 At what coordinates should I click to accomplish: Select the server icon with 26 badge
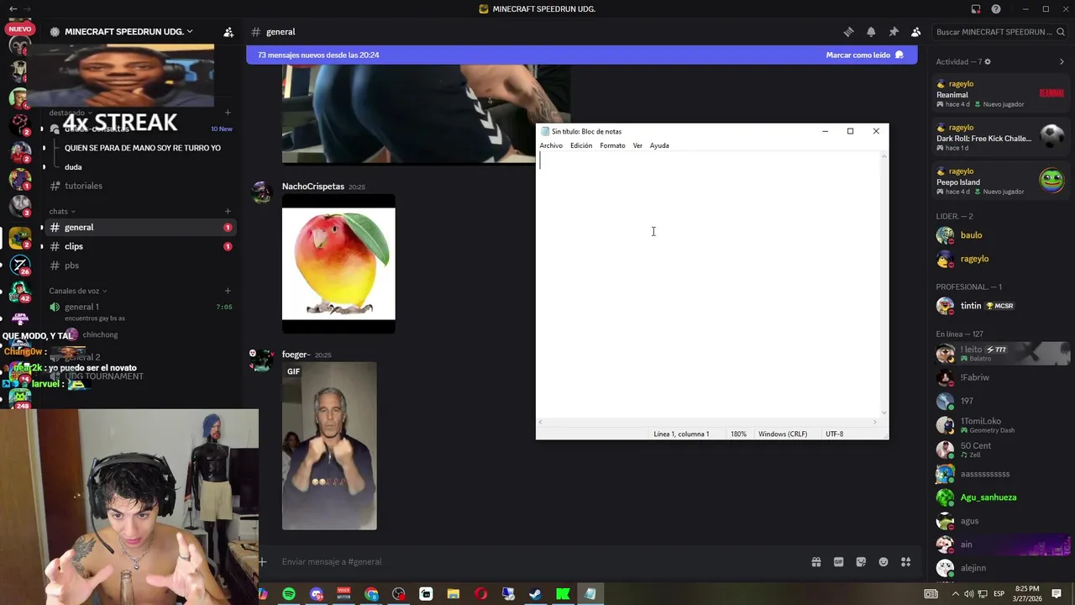coord(20,266)
